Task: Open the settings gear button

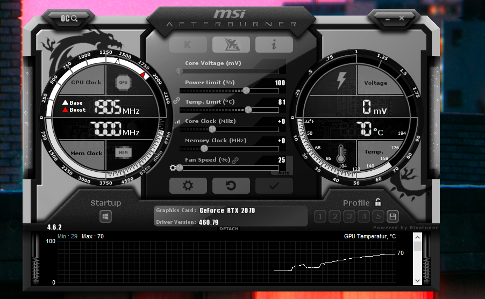Action: (188, 186)
